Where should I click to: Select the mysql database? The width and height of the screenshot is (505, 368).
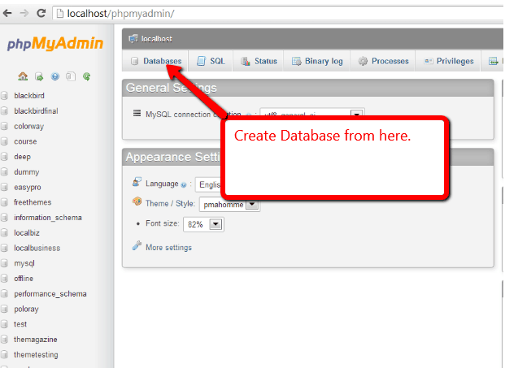coord(24,263)
